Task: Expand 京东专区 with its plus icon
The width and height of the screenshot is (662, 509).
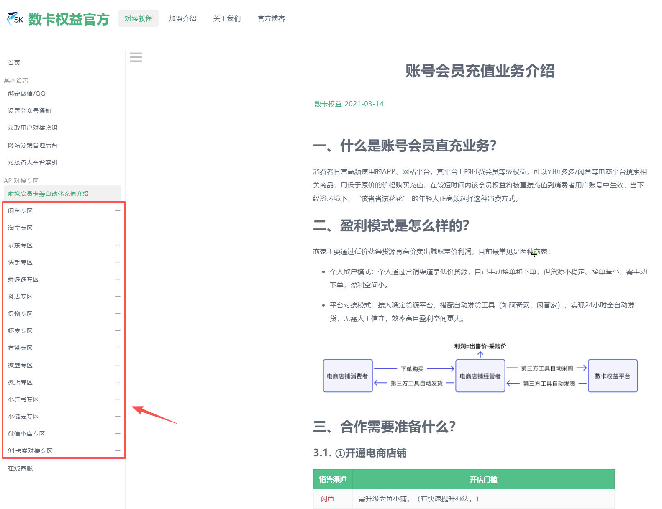Action: point(118,245)
